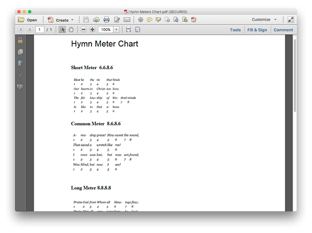
Task: Click the Common Meter 8.6.8.6 heading
Action: click(x=96, y=124)
